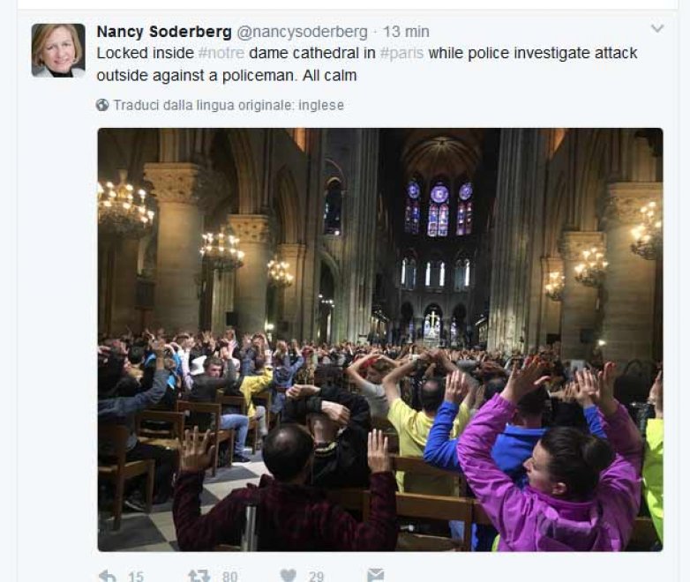The image size is (690, 582).
Task: Open the #paris hashtag
Action: (401, 53)
